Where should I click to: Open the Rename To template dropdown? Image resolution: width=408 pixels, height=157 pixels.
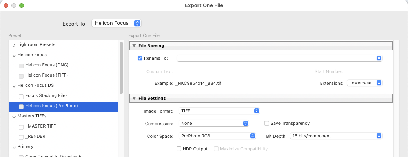(279, 58)
